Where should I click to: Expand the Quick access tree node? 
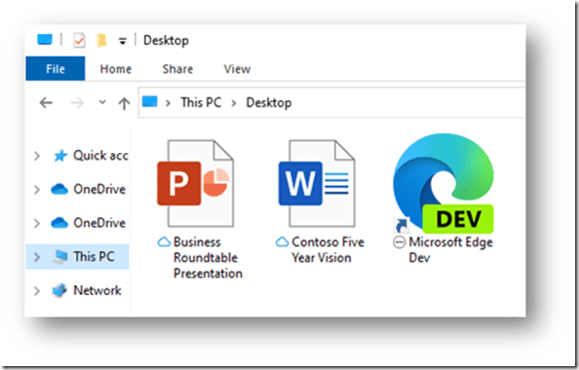pyautogui.click(x=37, y=156)
